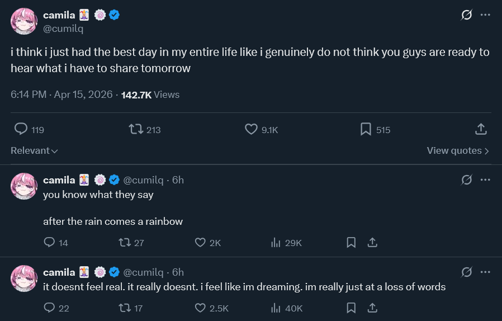Open more options on the rainbow reply

[x=485, y=180]
